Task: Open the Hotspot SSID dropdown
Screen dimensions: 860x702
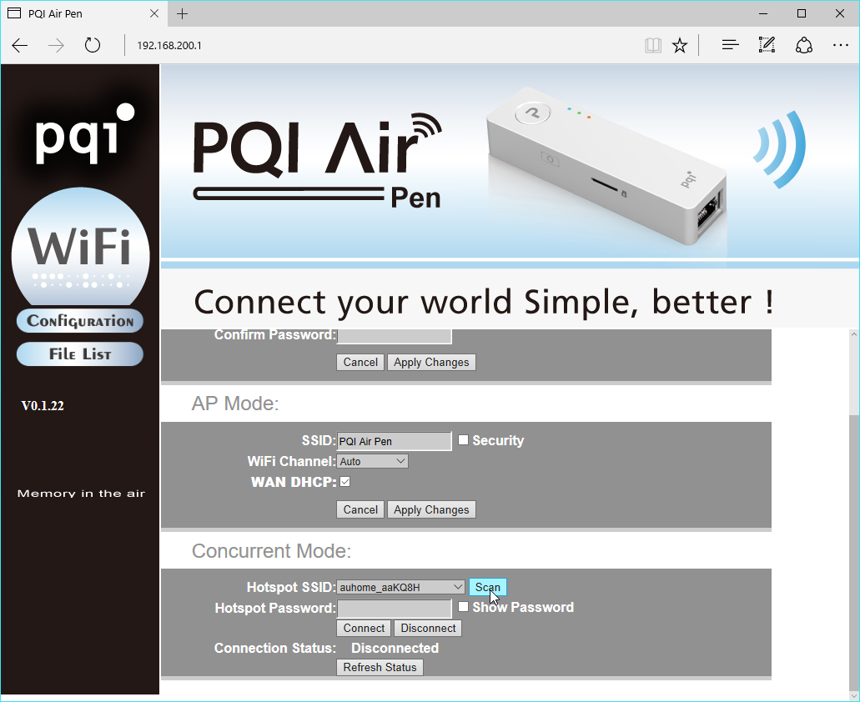Action: pos(401,587)
